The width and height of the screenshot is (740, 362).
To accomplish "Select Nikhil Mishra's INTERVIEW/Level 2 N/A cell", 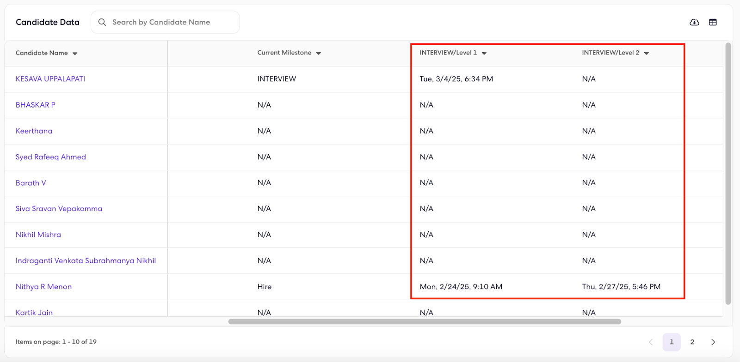I will point(589,235).
